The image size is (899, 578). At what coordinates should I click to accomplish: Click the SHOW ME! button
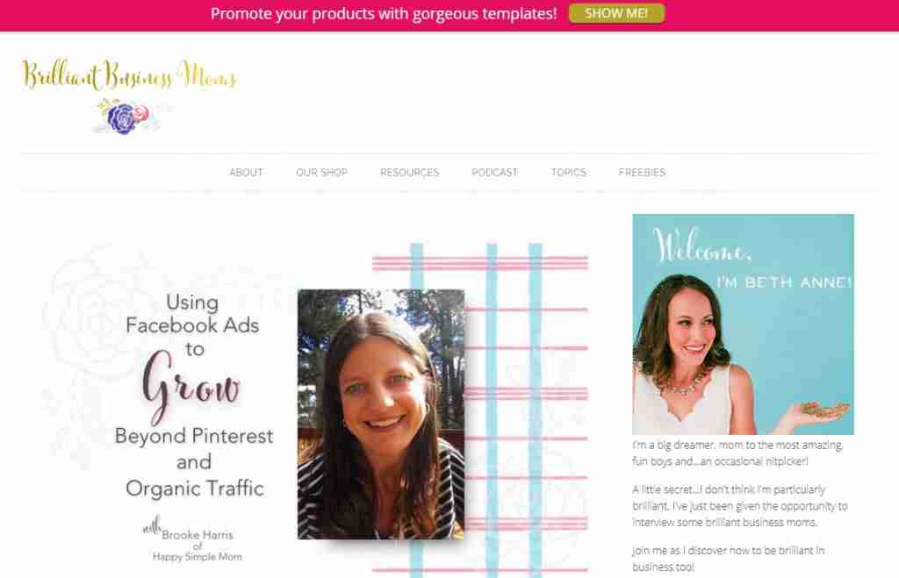pos(617,13)
